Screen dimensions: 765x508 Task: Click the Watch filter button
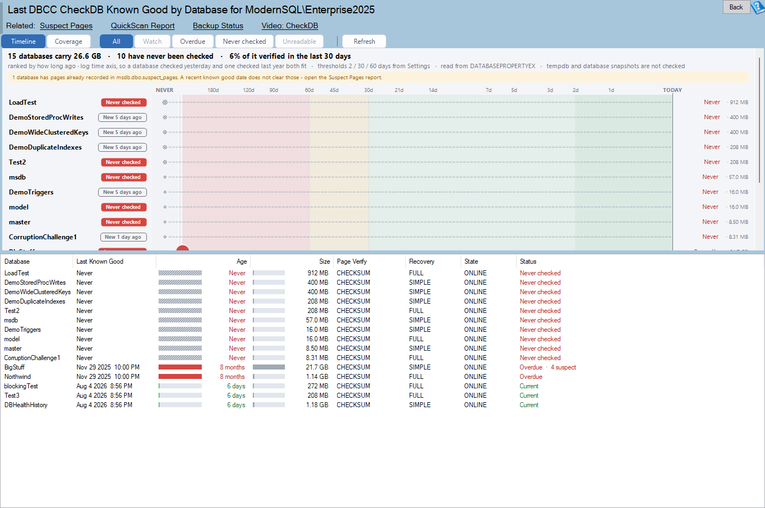point(152,42)
